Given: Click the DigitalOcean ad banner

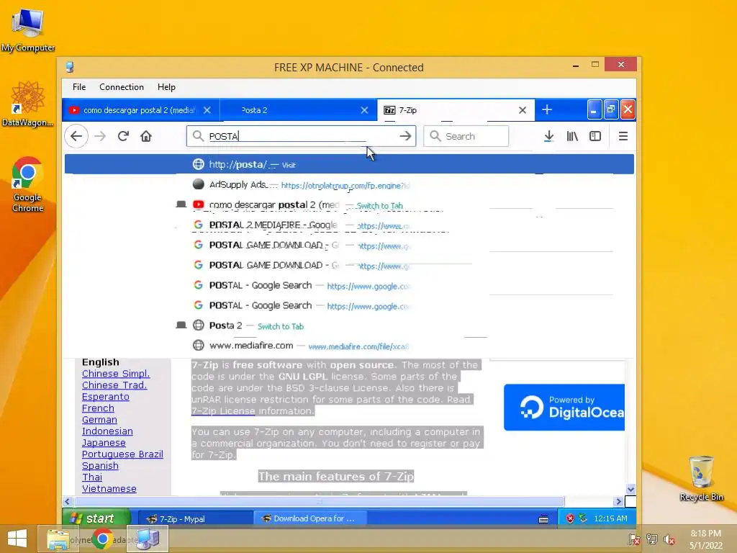Looking at the screenshot, I should [x=564, y=408].
